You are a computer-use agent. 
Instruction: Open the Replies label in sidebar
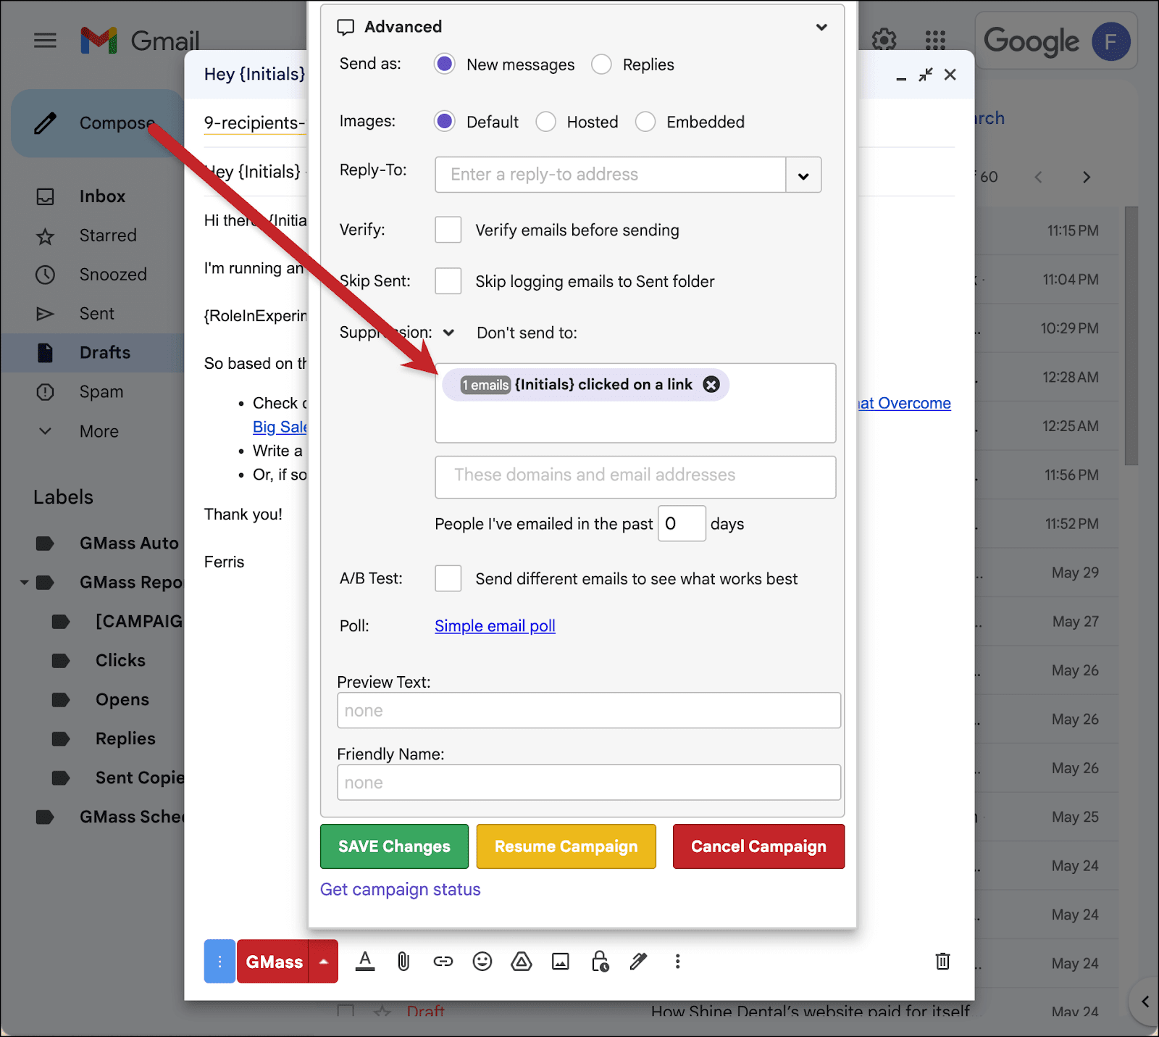pos(125,738)
